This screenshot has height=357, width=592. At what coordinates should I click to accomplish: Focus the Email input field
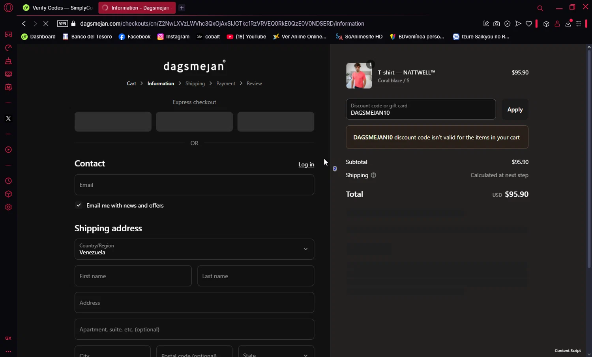[194, 185]
